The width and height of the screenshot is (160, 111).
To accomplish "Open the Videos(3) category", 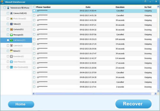I will [x=17, y=24].
